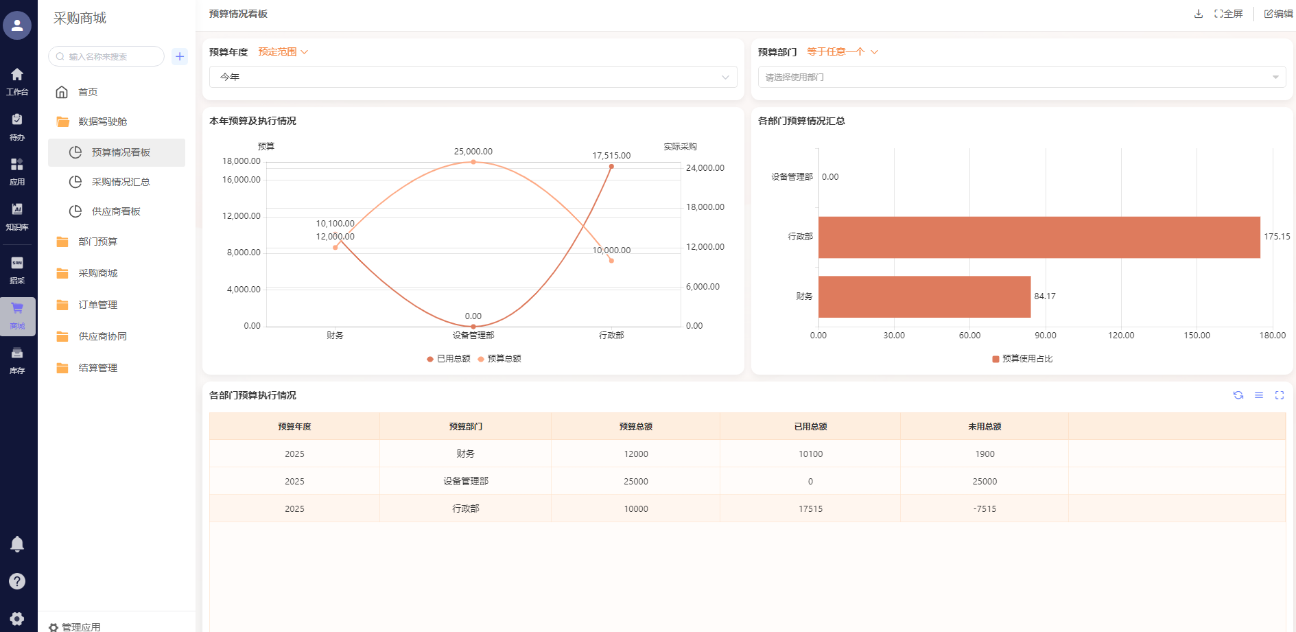Click the download icon in top bar
The height and width of the screenshot is (632, 1296).
coord(1199,14)
